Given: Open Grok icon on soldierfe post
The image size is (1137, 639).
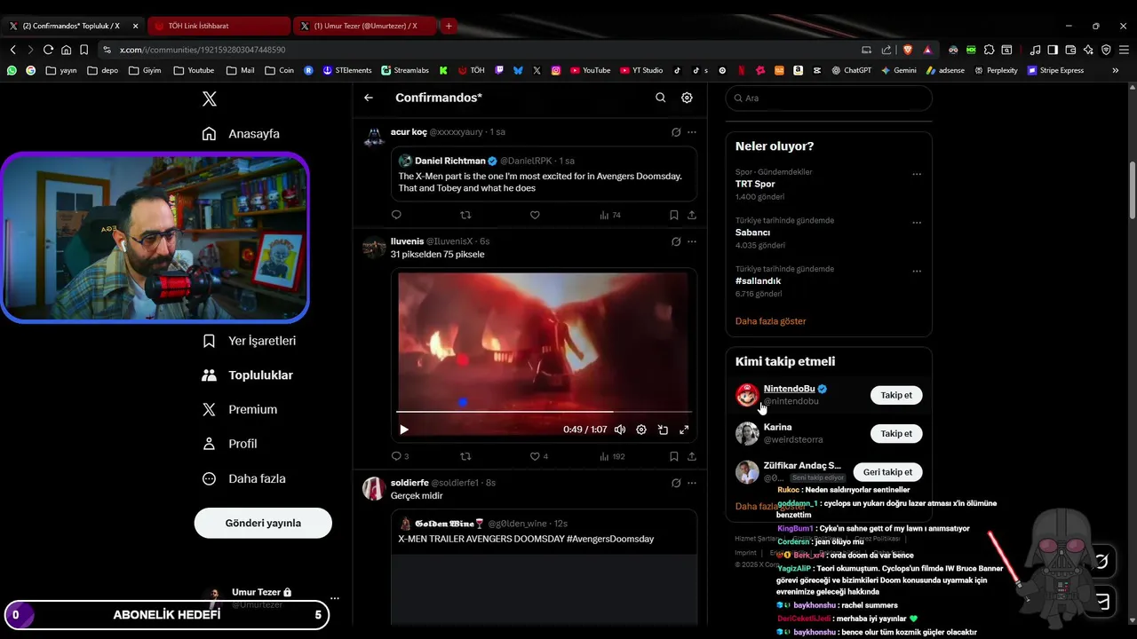Looking at the screenshot, I should (676, 483).
